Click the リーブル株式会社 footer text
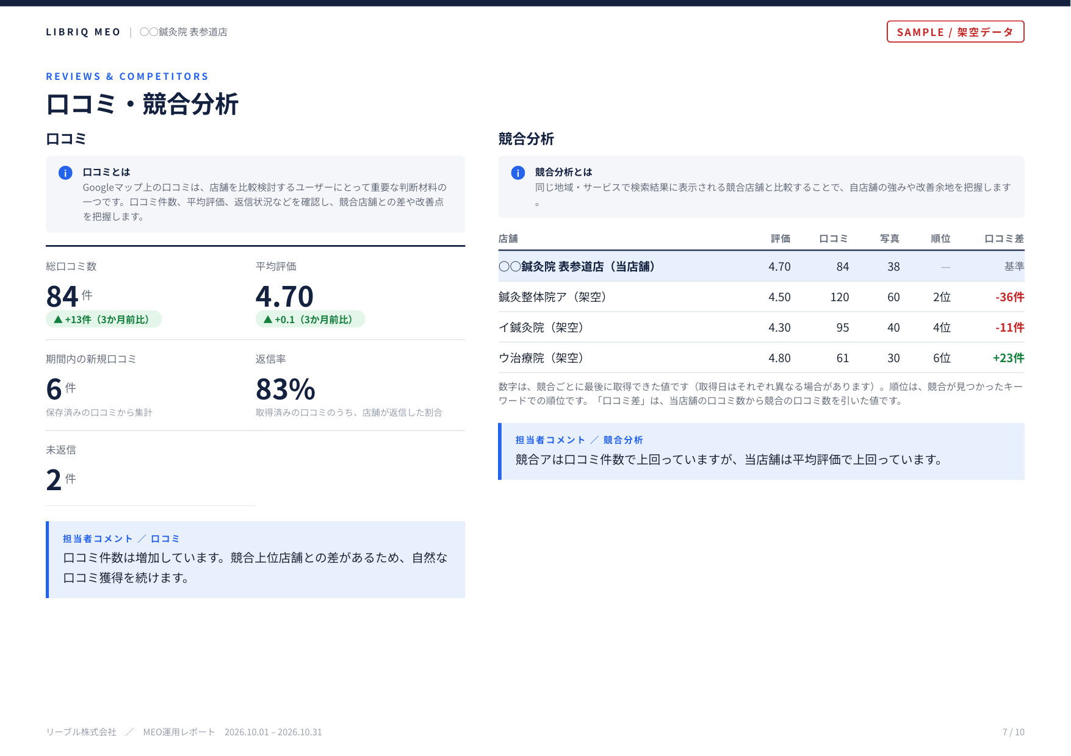 tap(81, 732)
